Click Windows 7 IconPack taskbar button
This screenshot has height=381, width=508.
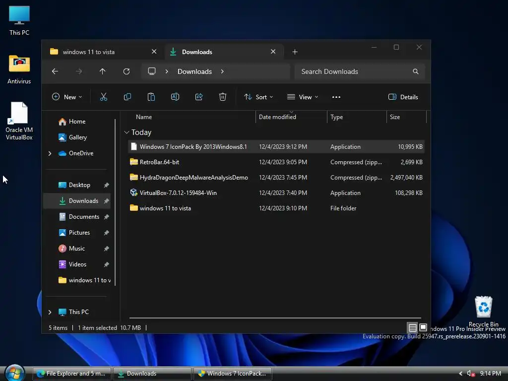point(233,374)
